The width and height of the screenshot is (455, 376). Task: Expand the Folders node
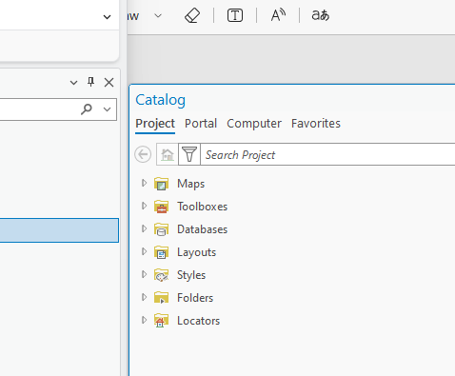[144, 297]
